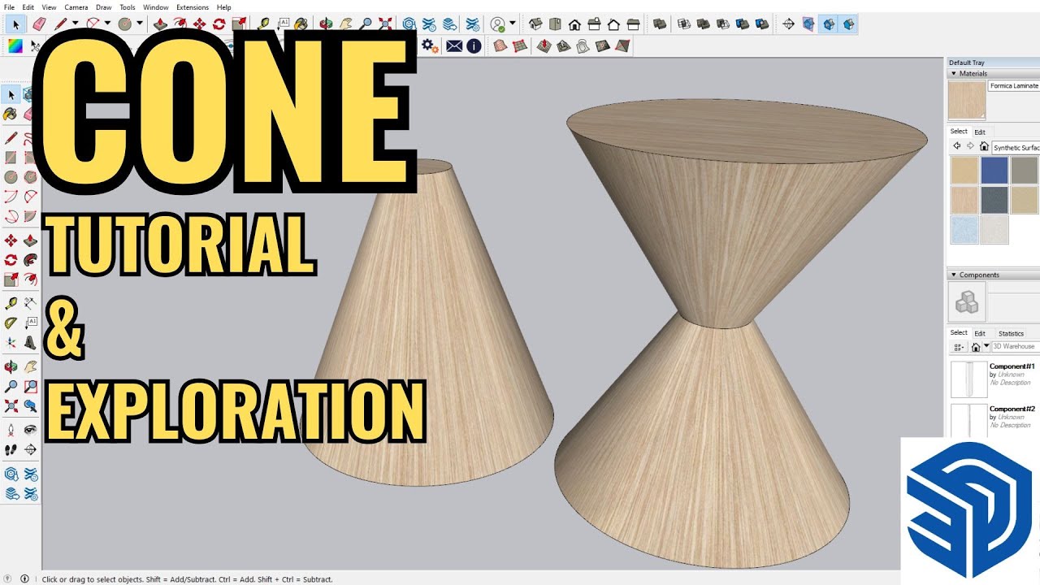This screenshot has height=585, width=1040.
Task: Switch to Iso standard view
Action: (x=535, y=24)
